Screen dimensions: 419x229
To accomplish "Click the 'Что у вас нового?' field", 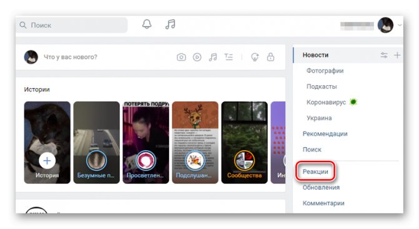I will [71, 57].
